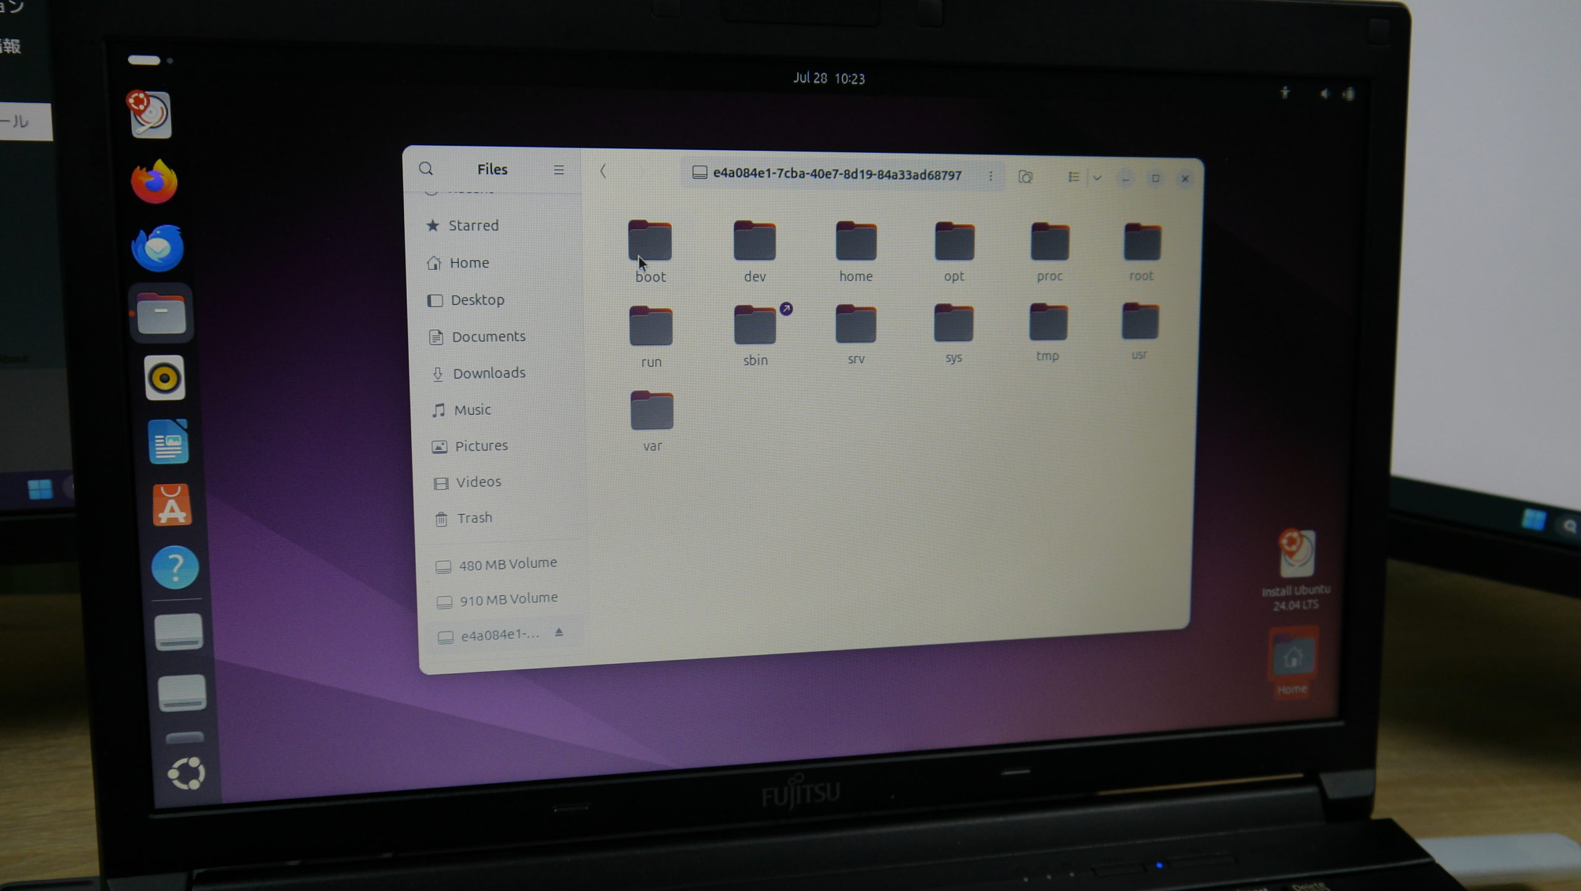Expand the view options dropdown arrow
The height and width of the screenshot is (891, 1581).
pyautogui.click(x=1097, y=178)
